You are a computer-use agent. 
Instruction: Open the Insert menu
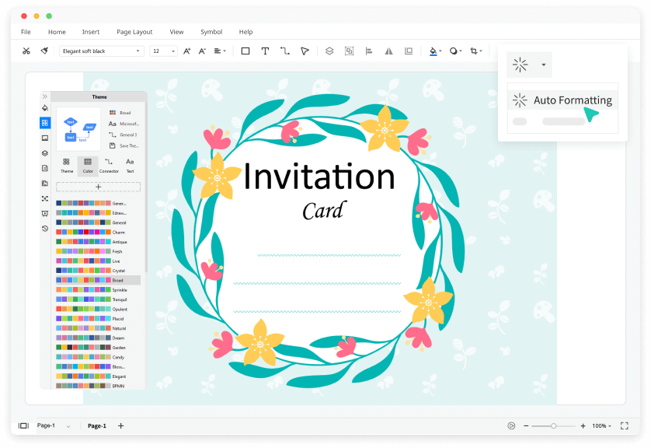tap(91, 32)
